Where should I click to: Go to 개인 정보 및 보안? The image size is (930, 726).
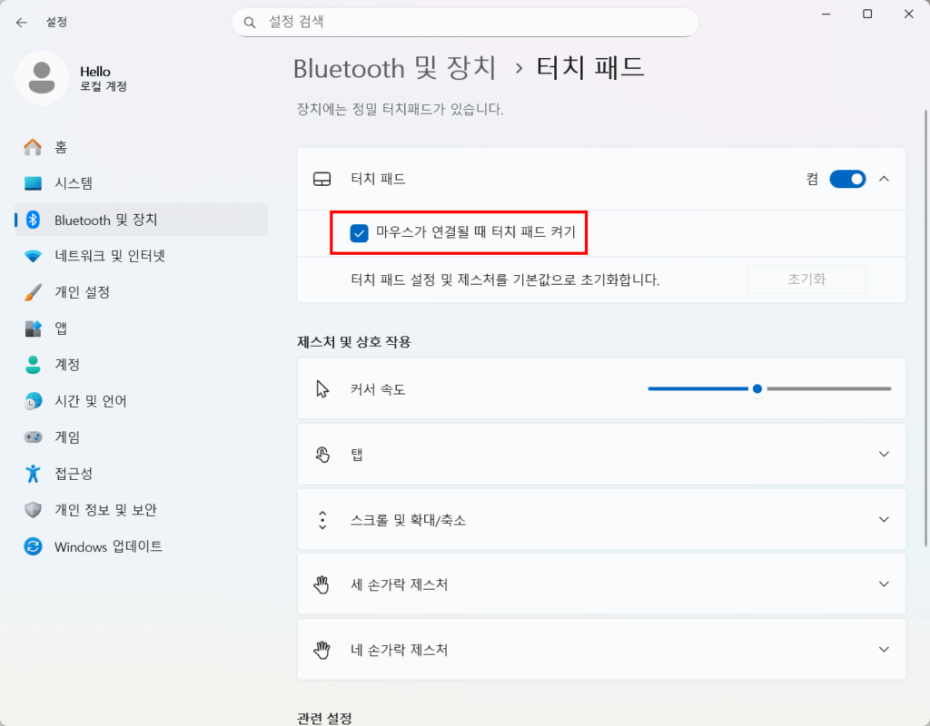[x=105, y=510]
